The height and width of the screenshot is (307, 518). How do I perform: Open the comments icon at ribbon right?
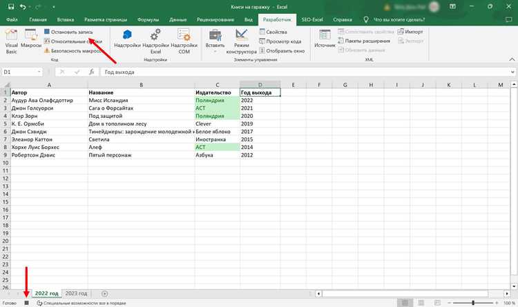coord(509,19)
